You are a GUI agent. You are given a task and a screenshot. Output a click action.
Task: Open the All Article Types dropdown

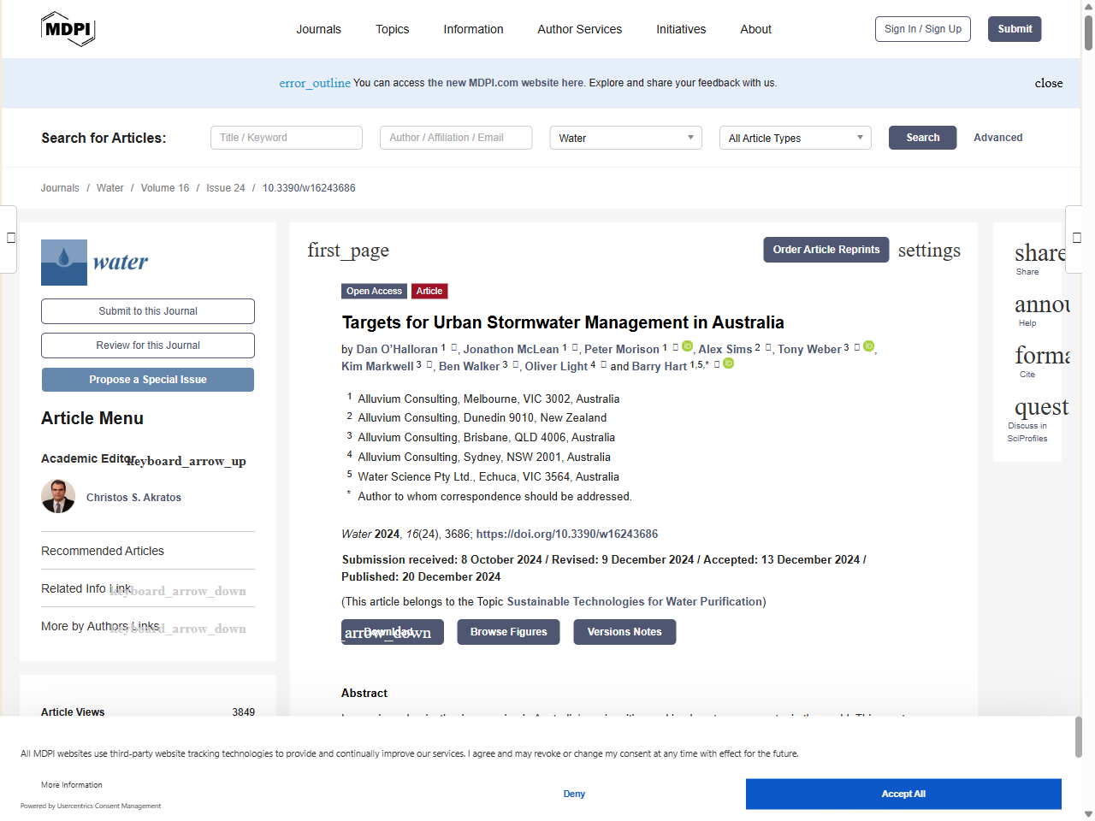tap(795, 138)
